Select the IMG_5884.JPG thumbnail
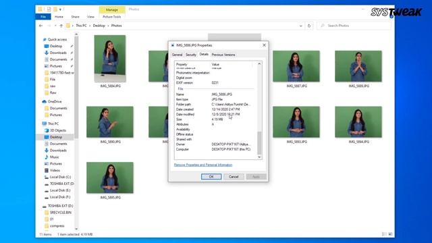 [110, 59]
